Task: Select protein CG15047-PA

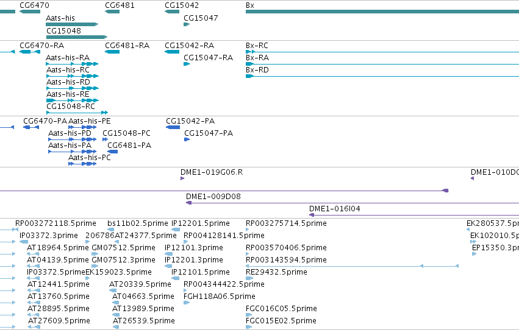Action: tap(187, 139)
